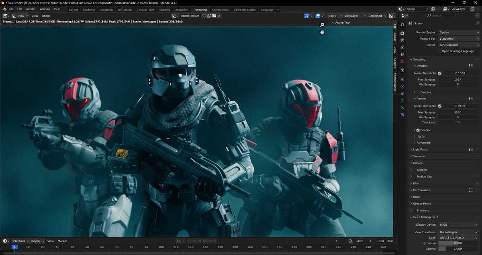Click the fake user shield icon next to Render Result

coord(204,16)
